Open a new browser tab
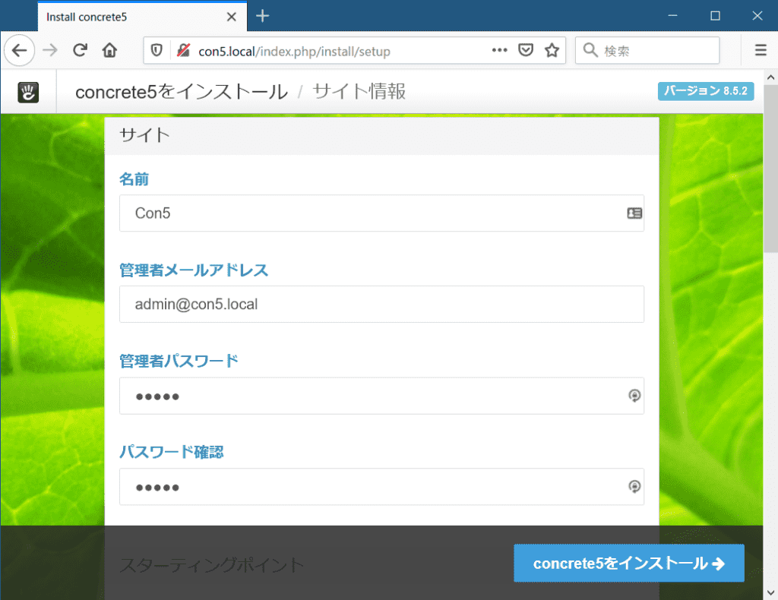The height and width of the screenshot is (600, 778). tap(262, 17)
